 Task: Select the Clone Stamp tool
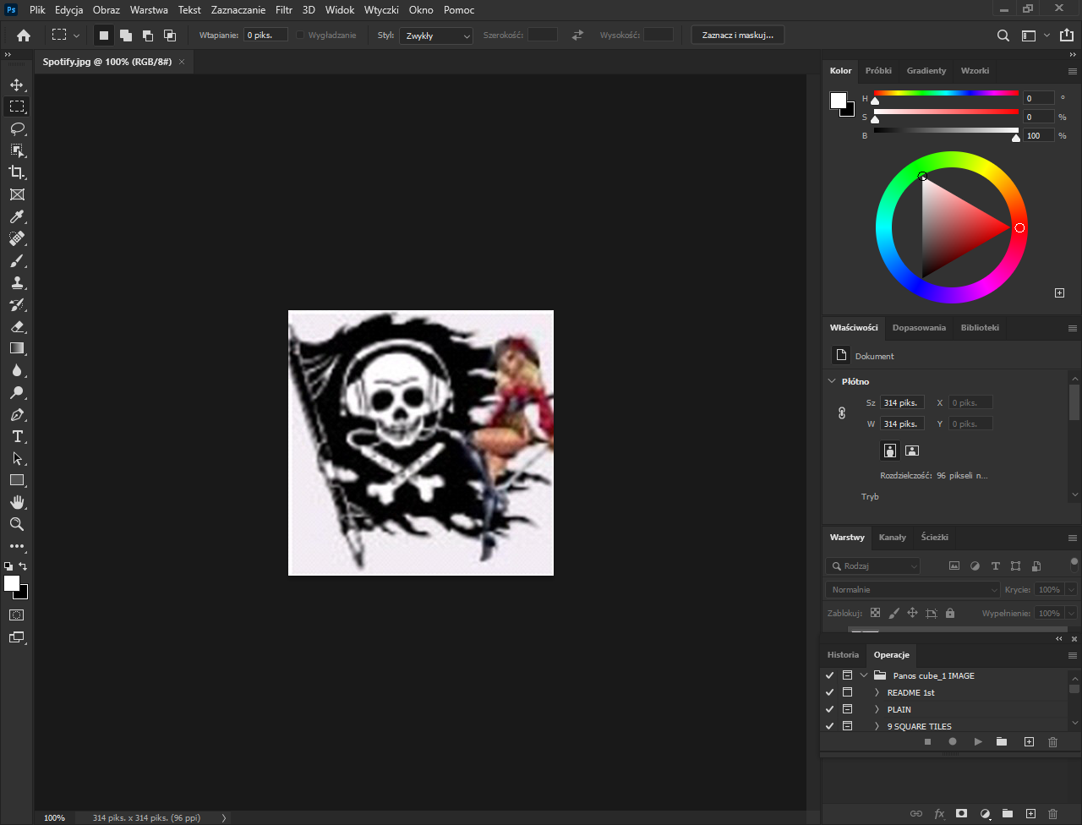click(x=17, y=282)
